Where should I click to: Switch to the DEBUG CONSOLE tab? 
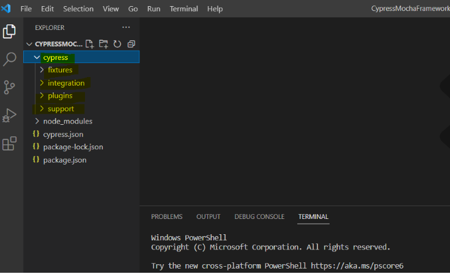point(259,217)
